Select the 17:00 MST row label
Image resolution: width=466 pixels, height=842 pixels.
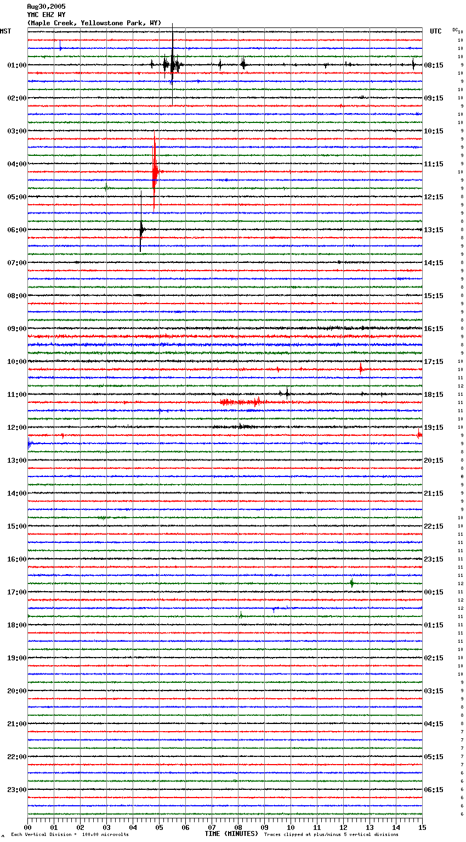point(17,592)
